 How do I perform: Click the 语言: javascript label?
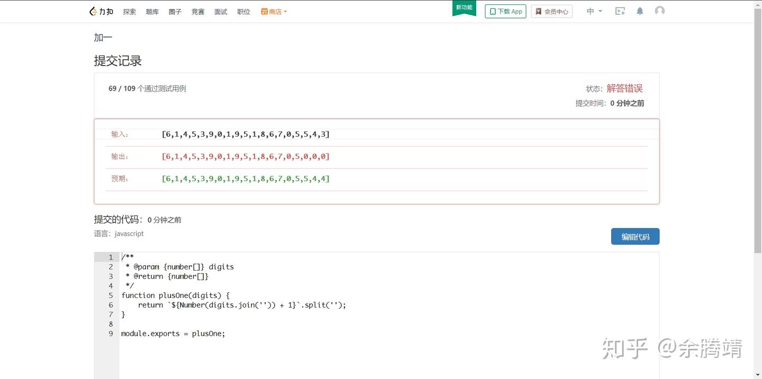tap(119, 233)
